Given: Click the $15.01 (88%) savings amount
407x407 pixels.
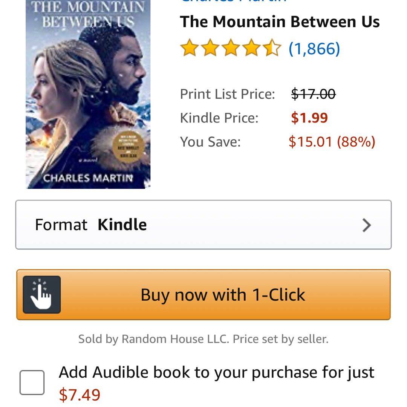Looking at the screenshot, I should coord(332,142).
